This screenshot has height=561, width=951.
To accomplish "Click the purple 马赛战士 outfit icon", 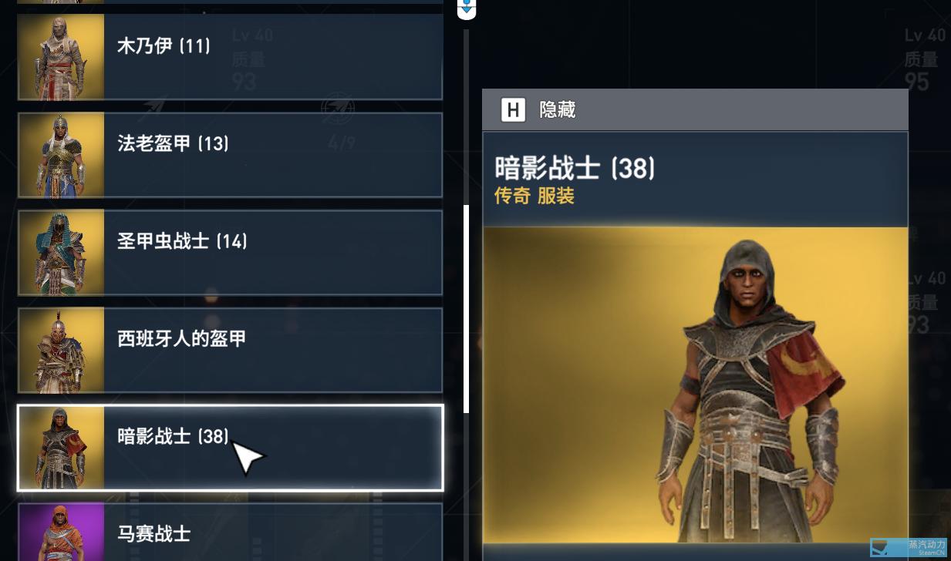I will [61, 532].
